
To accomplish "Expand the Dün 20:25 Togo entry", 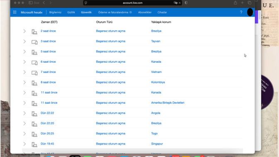I will pyautogui.click(x=24, y=134).
